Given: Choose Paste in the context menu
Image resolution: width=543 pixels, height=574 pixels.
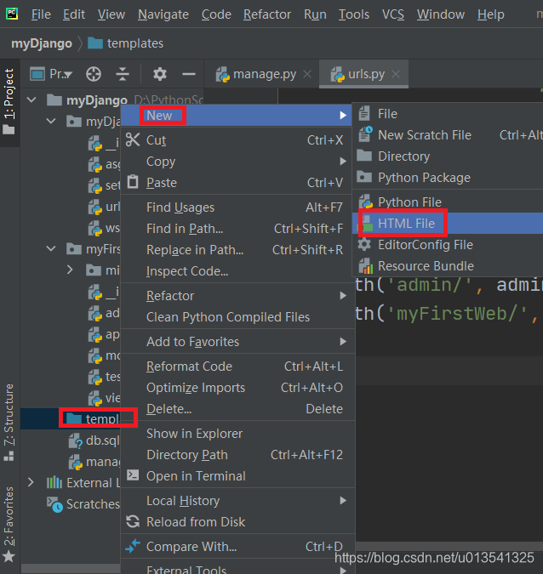Looking at the screenshot, I should click(237, 183).
